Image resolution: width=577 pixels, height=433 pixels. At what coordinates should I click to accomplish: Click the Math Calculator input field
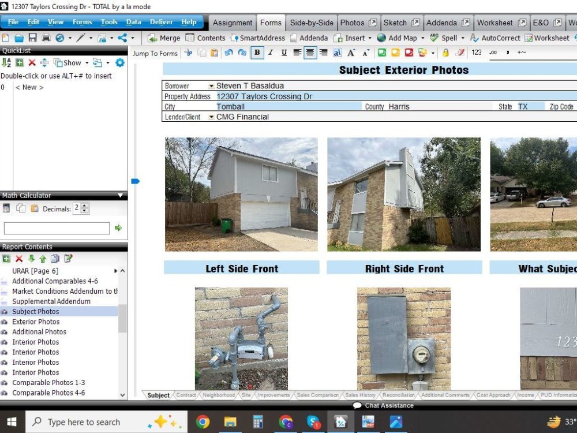(x=57, y=228)
